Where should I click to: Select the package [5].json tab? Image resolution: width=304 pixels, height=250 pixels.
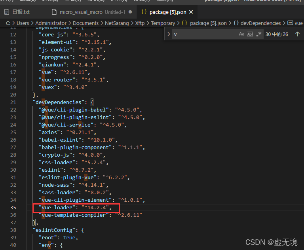point(167,12)
